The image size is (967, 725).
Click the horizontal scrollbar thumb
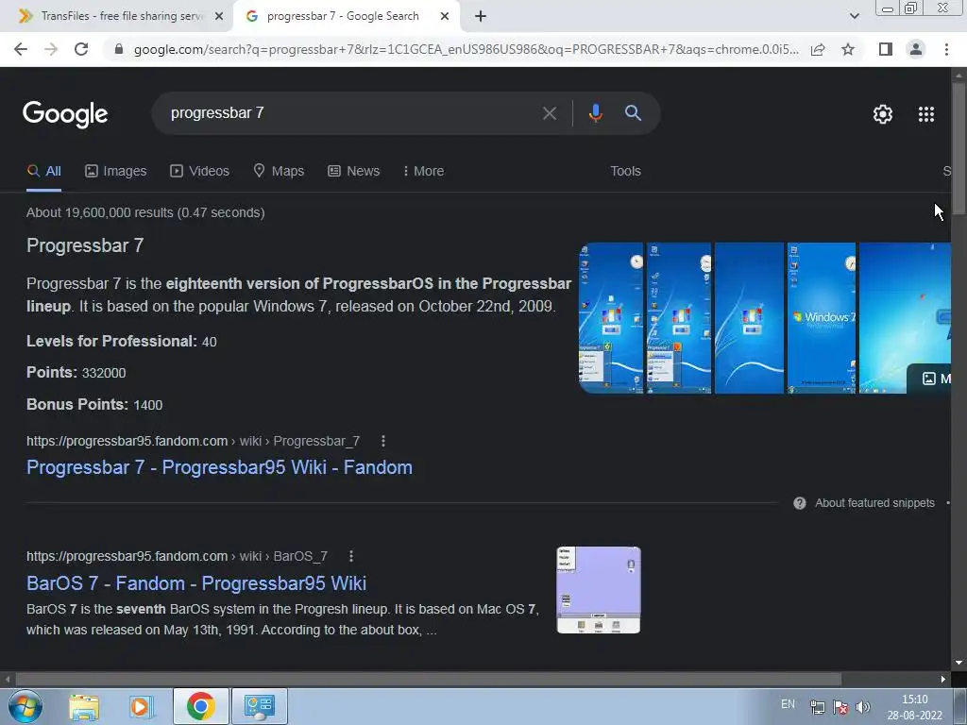pyautogui.click(x=429, y=680)
